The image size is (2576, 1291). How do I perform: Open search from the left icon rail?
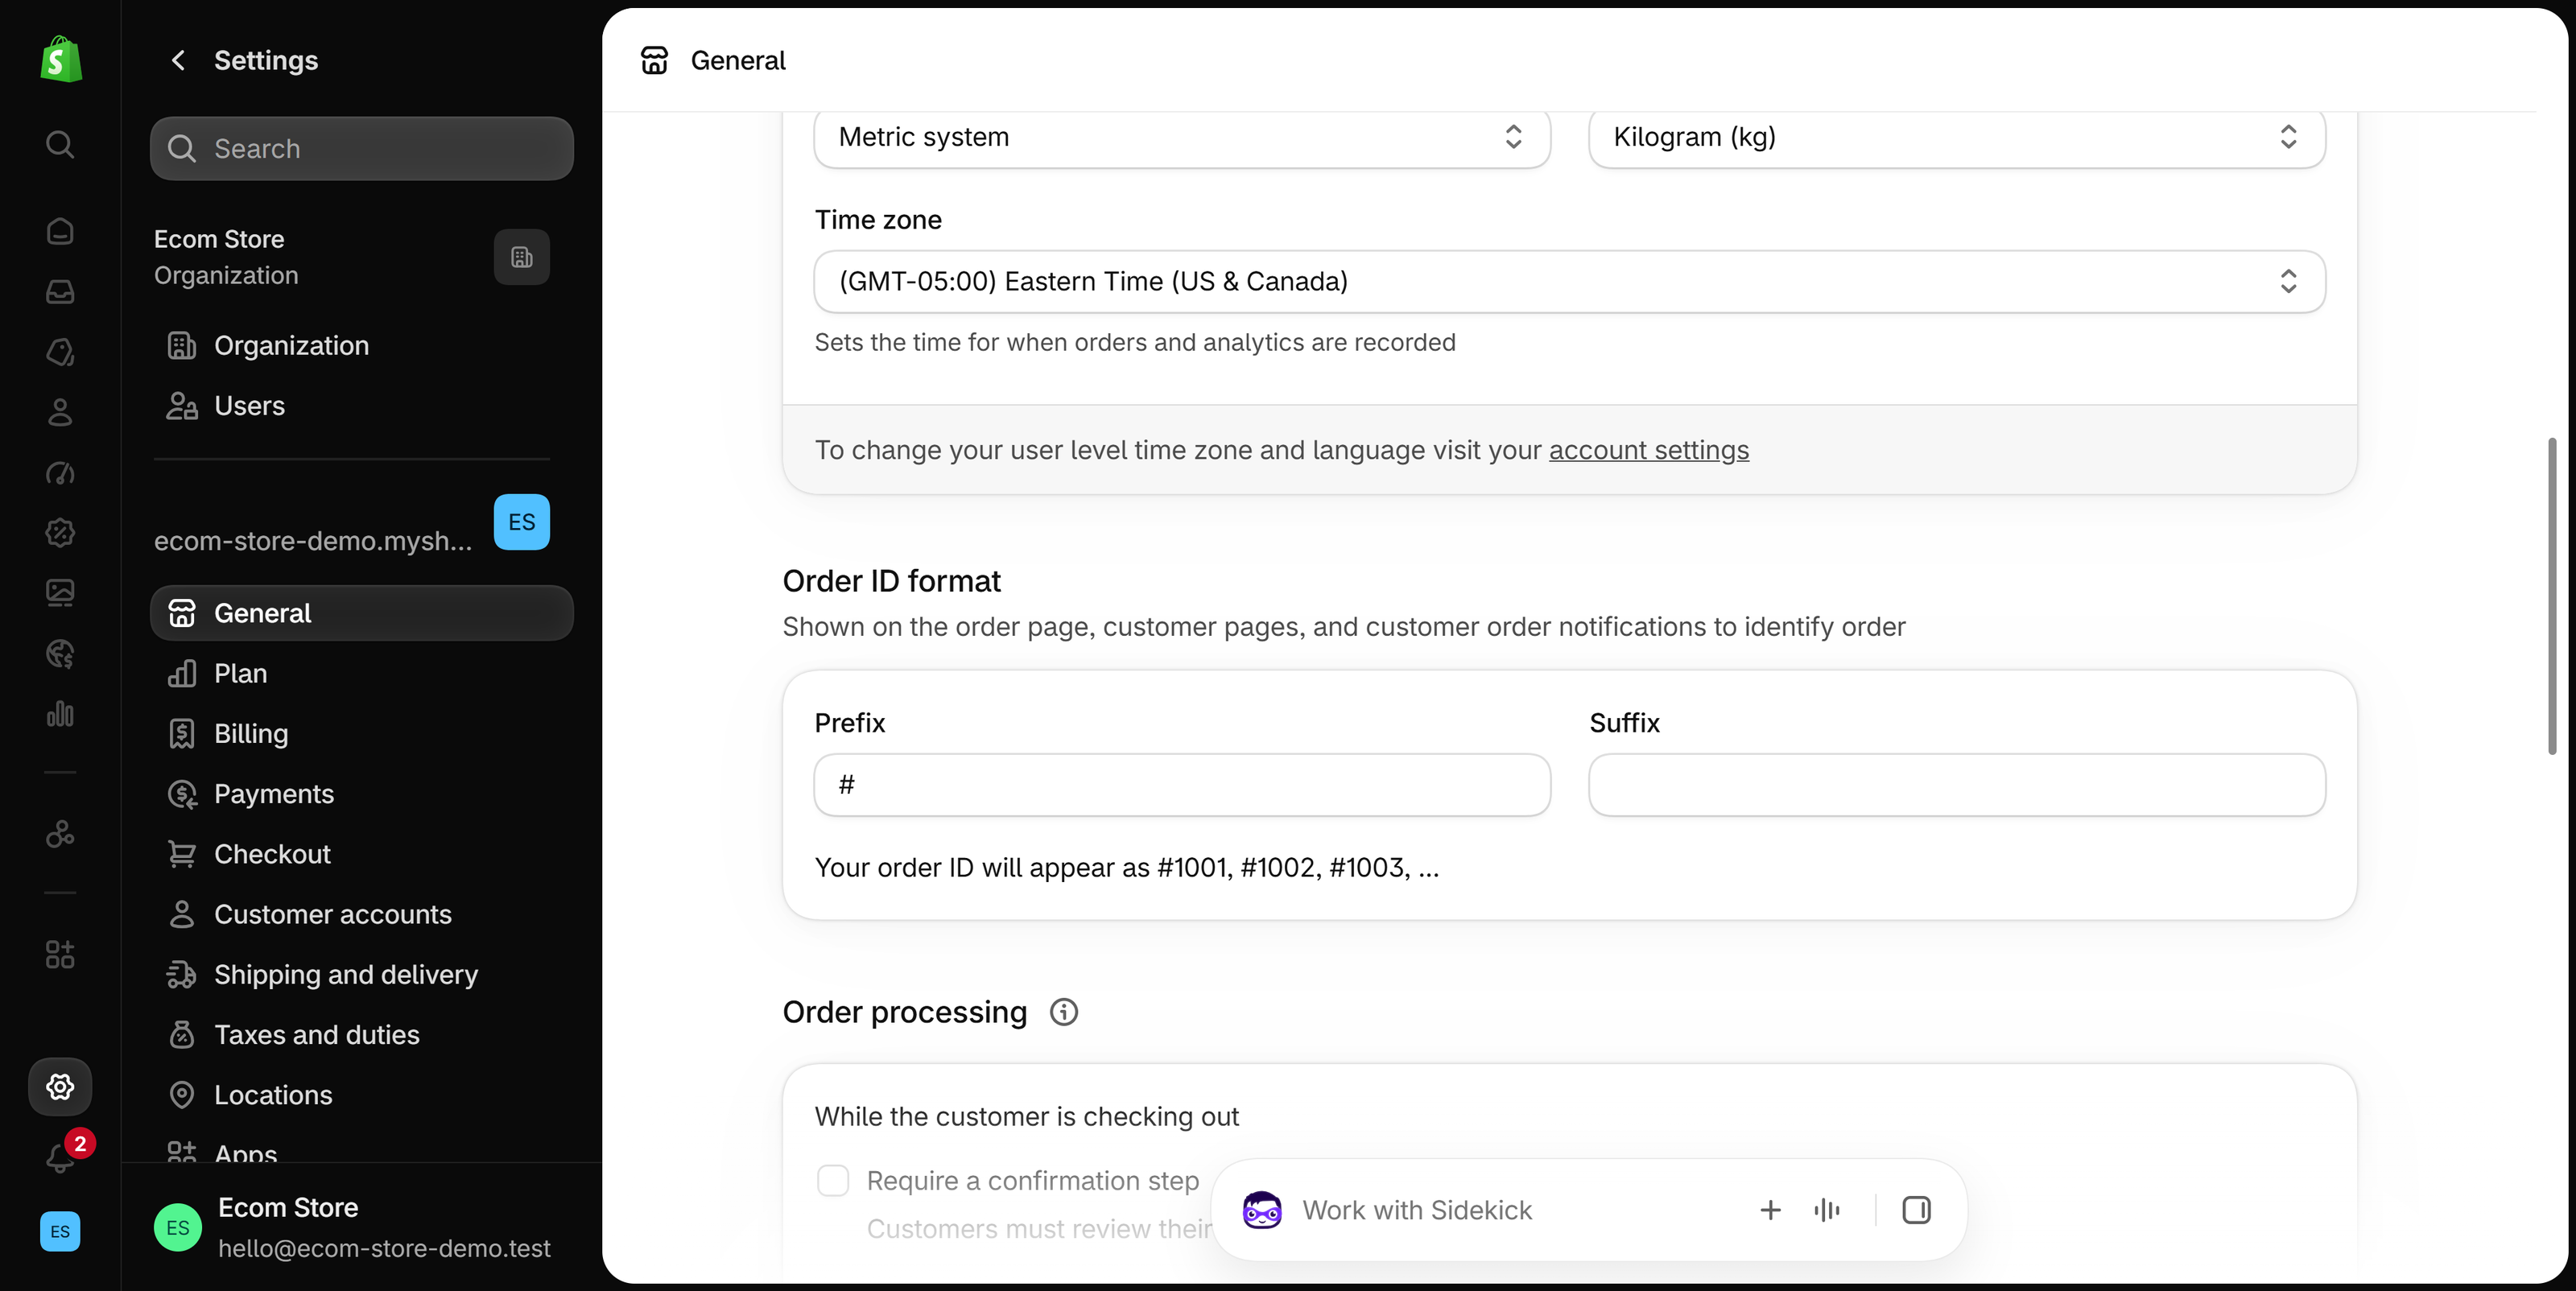(x=60, y=144)
